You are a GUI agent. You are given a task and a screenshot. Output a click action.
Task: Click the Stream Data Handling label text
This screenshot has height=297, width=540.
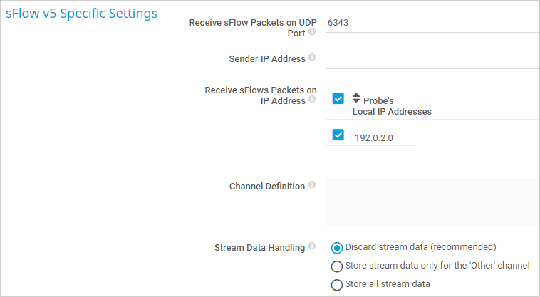pos(259,248)
